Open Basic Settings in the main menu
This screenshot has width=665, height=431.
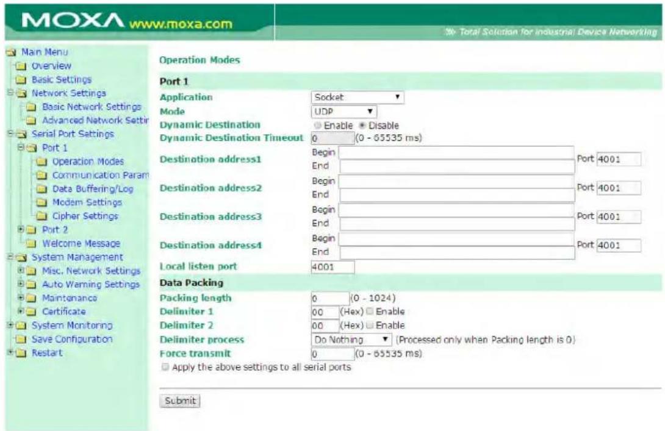[x=62, y=80]
